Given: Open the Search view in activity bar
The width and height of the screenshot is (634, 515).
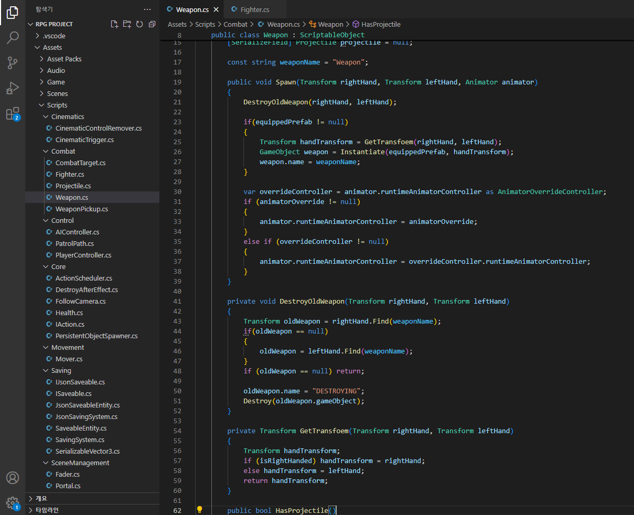Looking at the screenshot, I should (x=13, y=37).
